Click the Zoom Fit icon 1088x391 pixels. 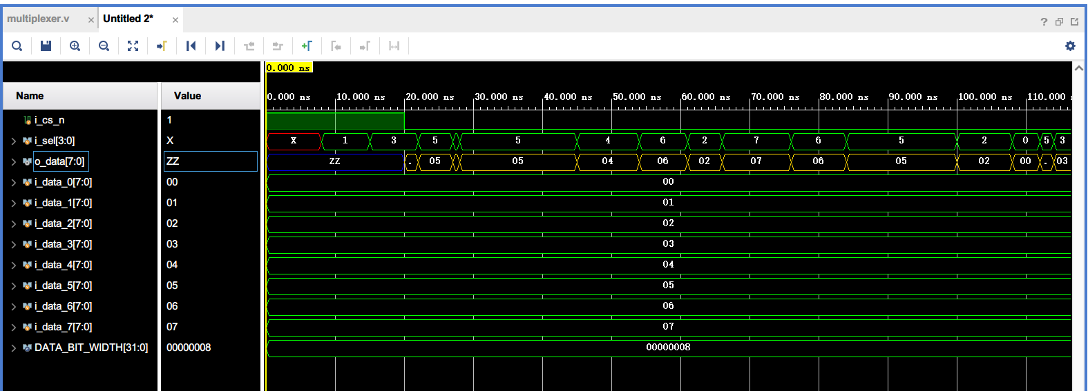pos(133,46)
